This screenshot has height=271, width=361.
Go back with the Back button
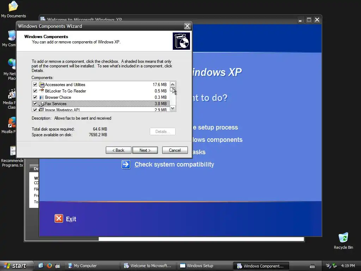118,150
